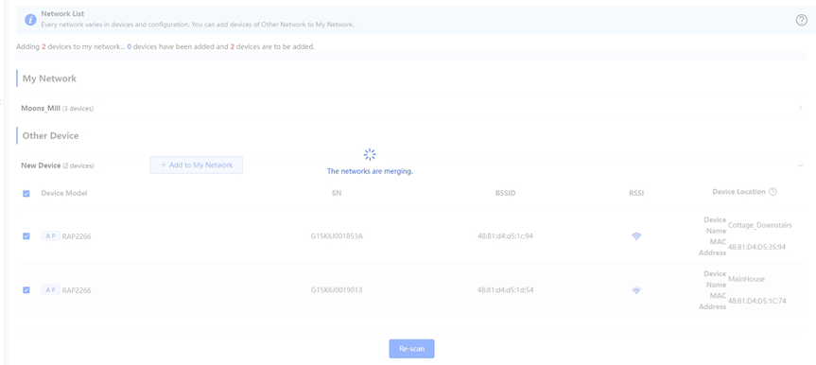
Task: Click the BSSID column header
Action: (x=505, y=193)
